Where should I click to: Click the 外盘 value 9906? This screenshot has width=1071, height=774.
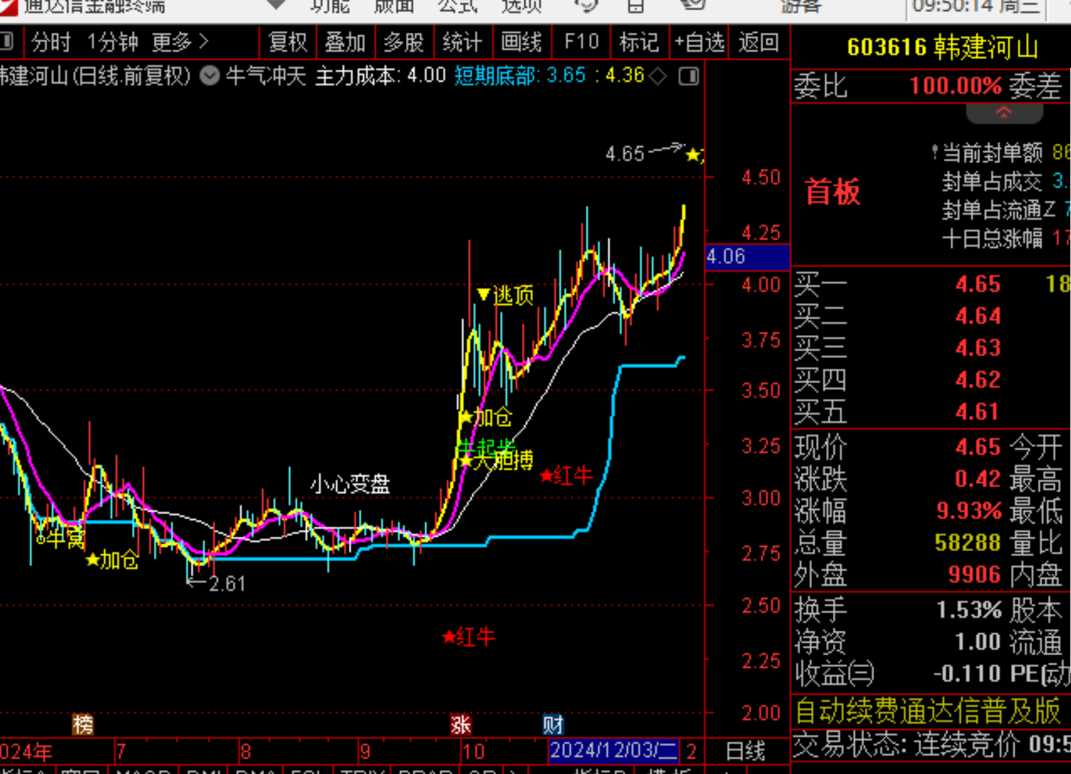coord(975,574)
